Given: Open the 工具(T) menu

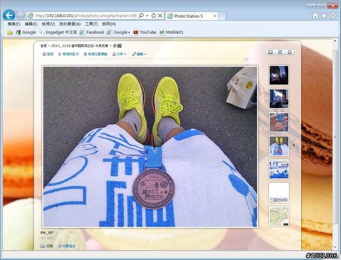Looking at the screenshot, I should tap(91, 24).
